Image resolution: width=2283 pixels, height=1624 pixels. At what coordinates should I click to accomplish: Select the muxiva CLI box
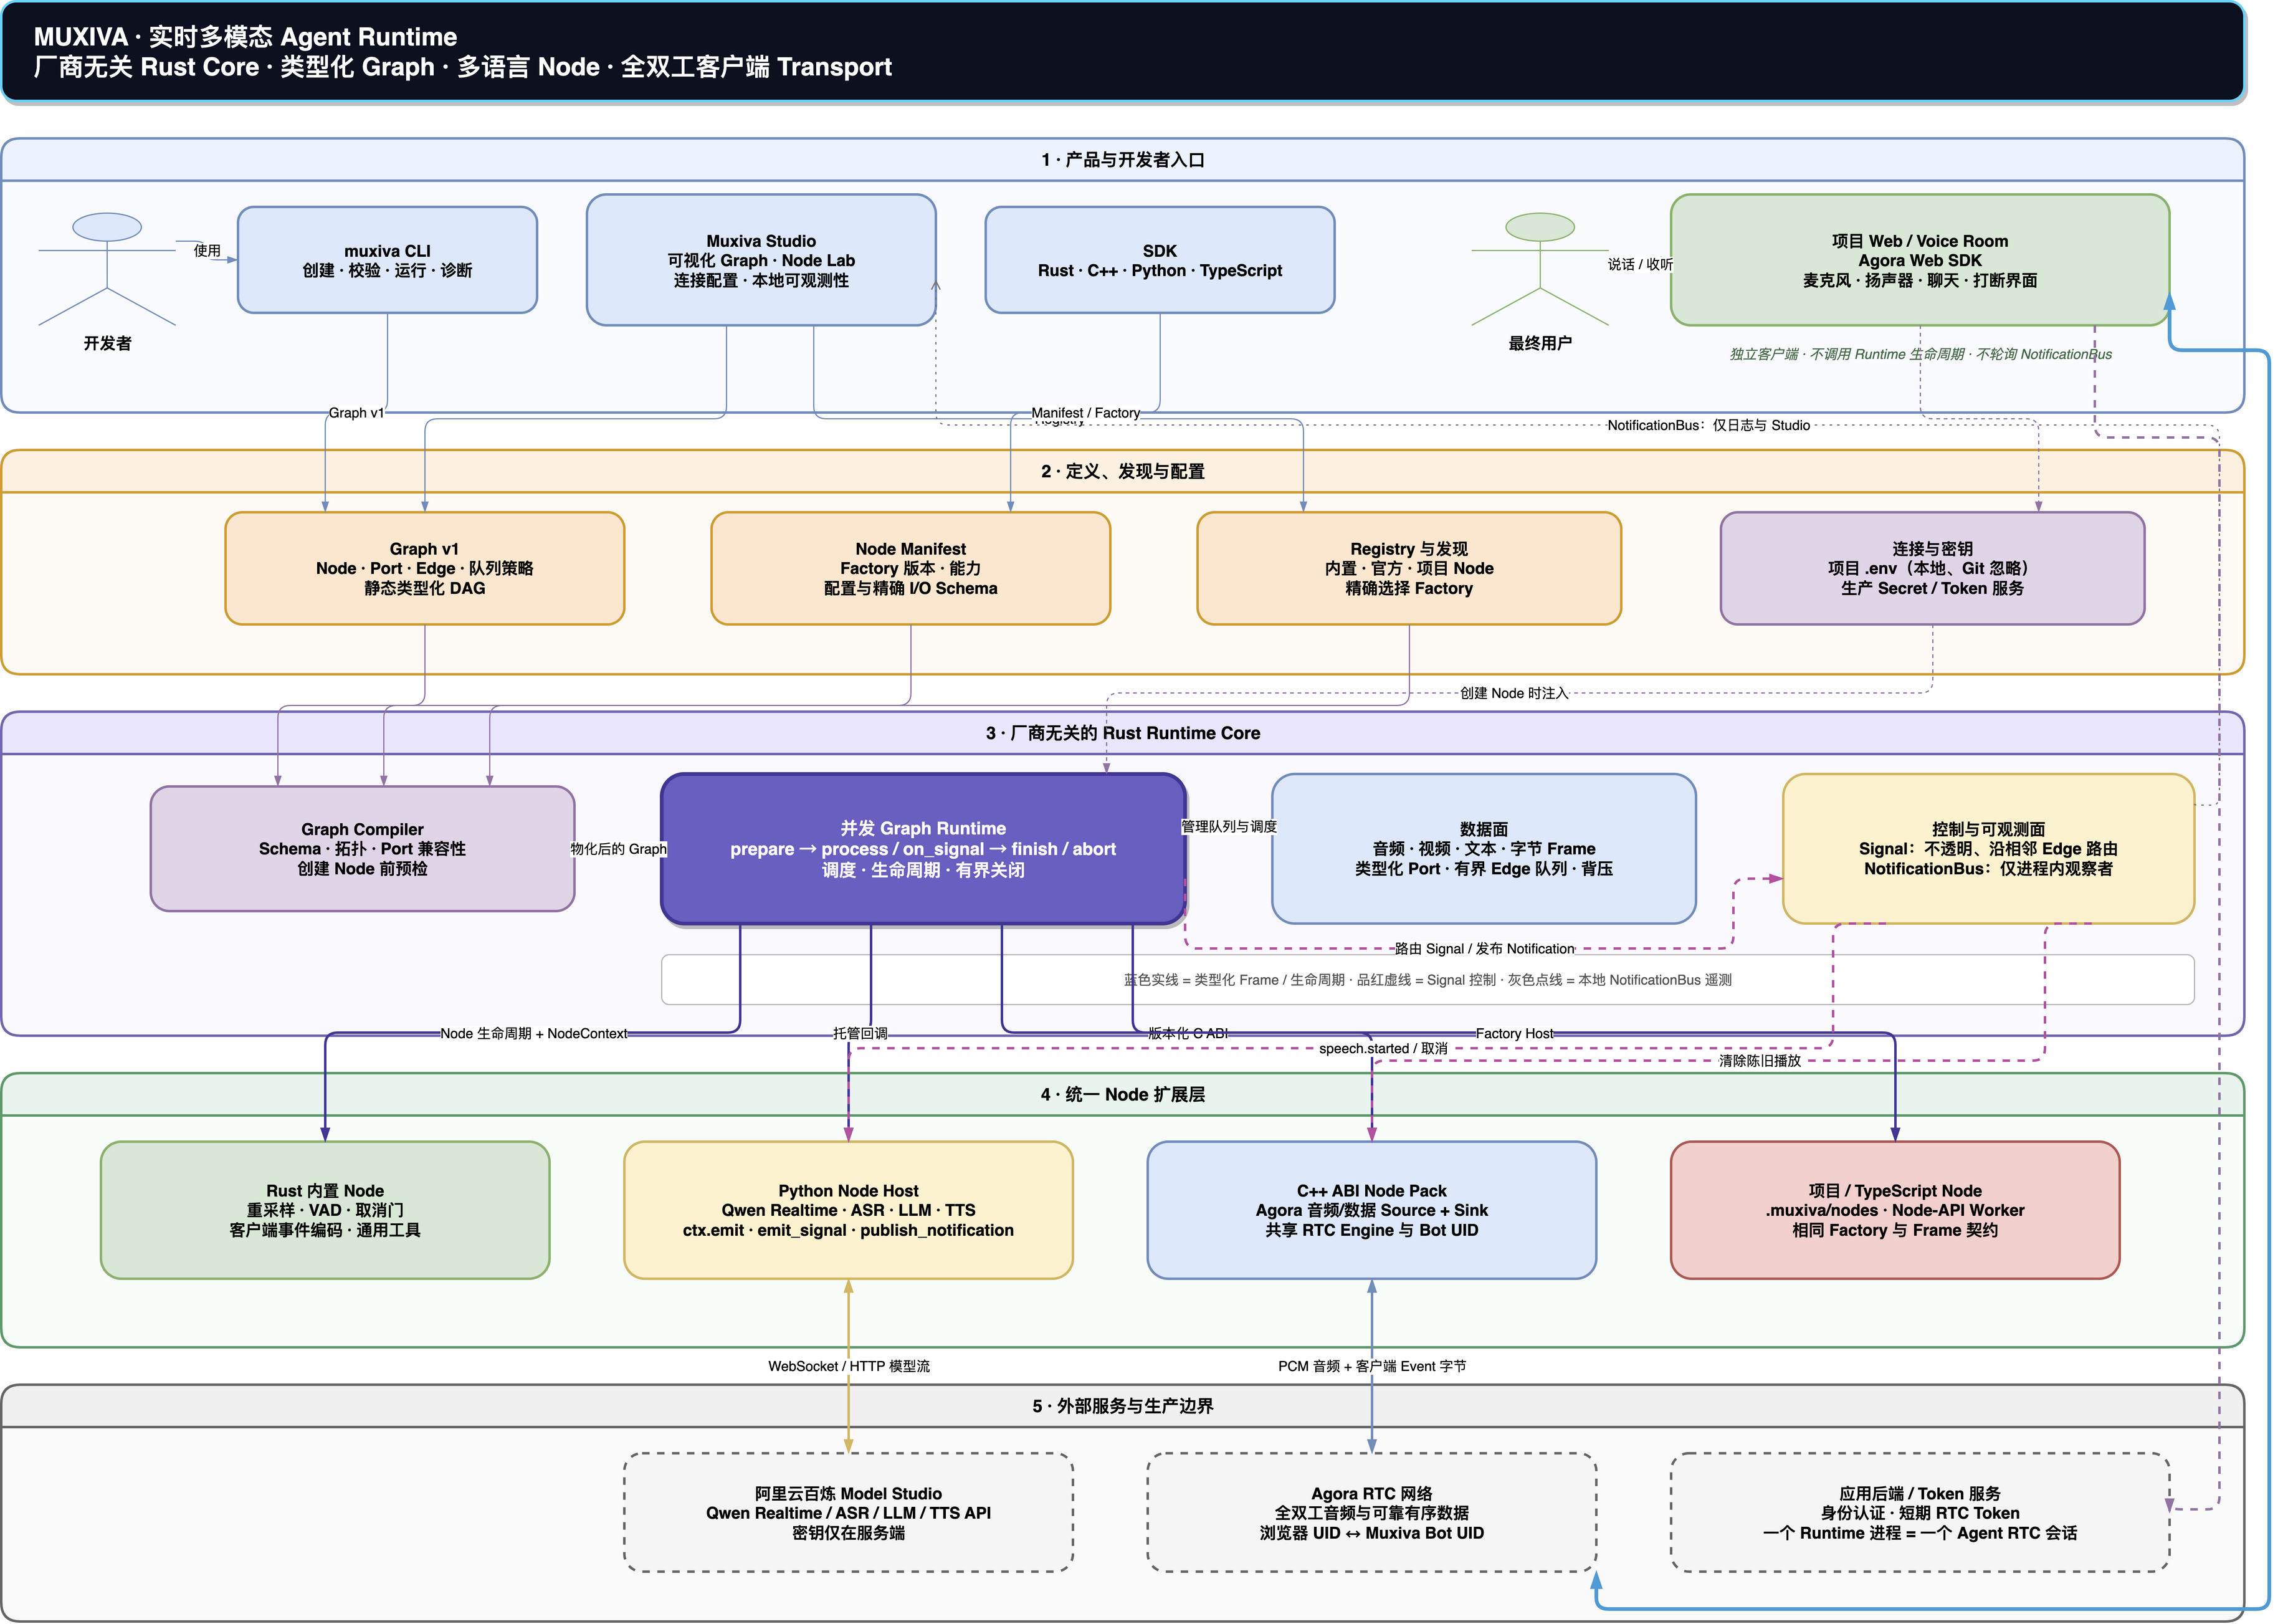387,260
